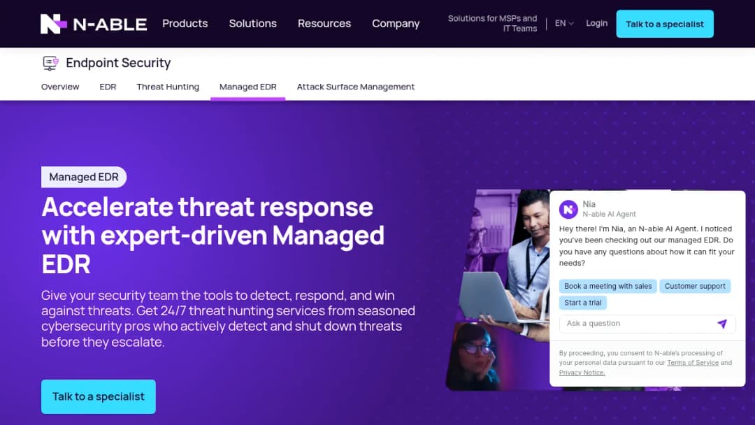The width and height of the screenshot is (755, 425).
Task: Open the Solutions menu
Action: point(253,24)
